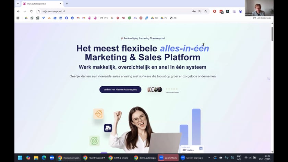Open the blue V-shaped bookmark
The height and width of the screenshot is (162, 288).
click(44, 18)
